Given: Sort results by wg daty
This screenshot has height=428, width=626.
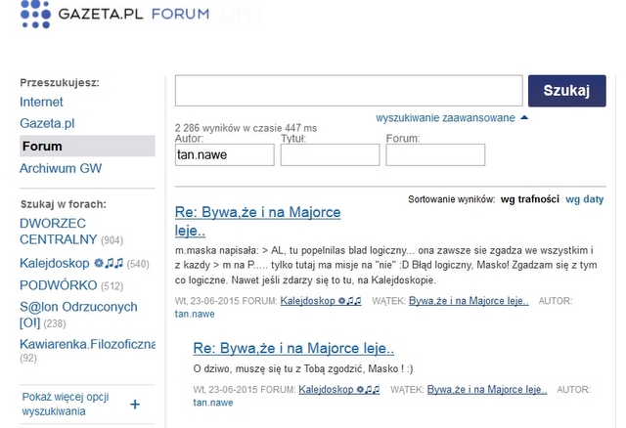Looking at the screenshot, I should 585,199.
